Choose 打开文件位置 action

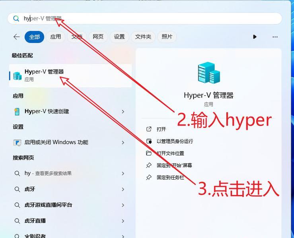(170, 153)
